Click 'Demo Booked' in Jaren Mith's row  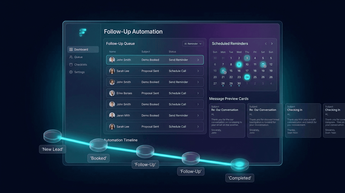[150, 115]
